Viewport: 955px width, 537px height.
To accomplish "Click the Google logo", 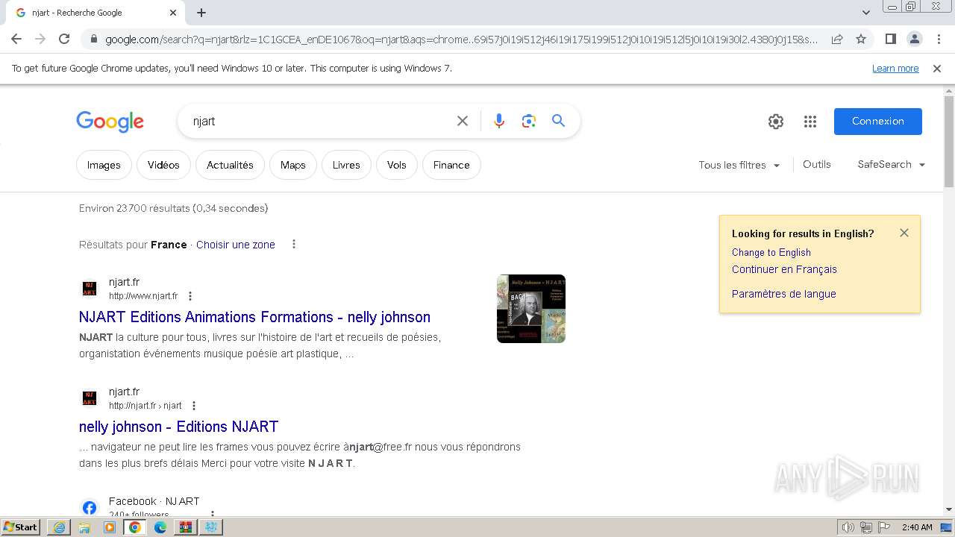I will (110, 122).
